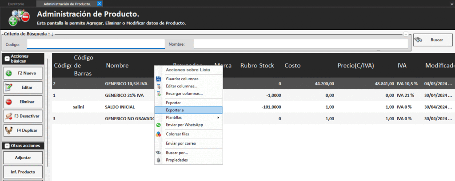Click the binoculars icon on Buscar
455x181 pixels.
click(x=418, y=40)
